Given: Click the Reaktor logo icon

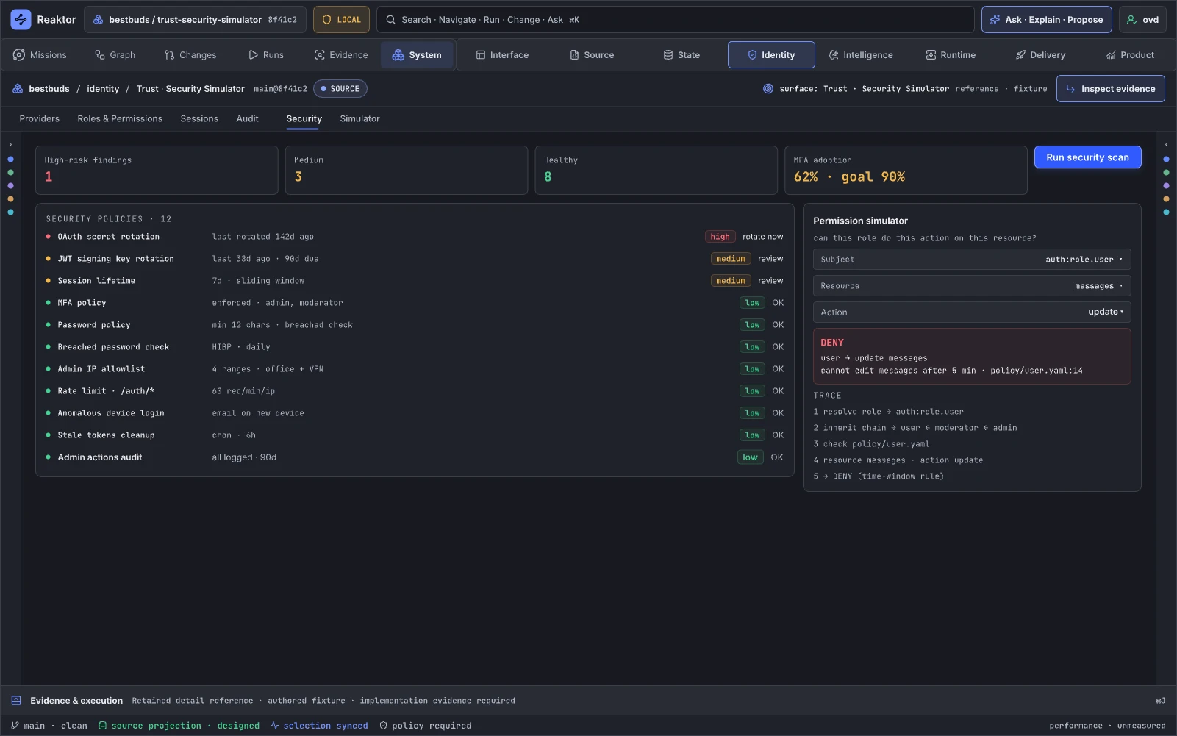Looking at the screenshot, I should coord(21,20).
